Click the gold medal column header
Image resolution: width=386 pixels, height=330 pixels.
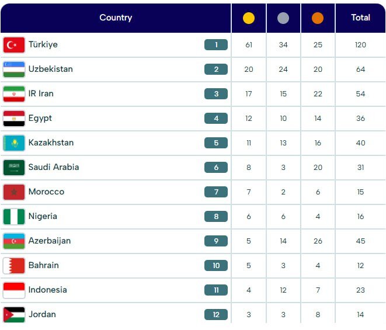(249, 18)
